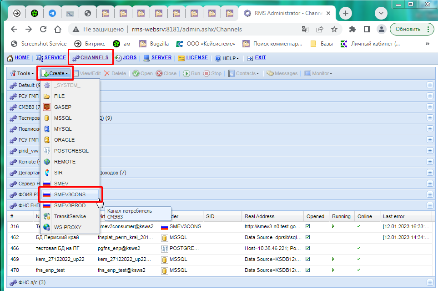438x291 pixels.
Task: Click the share page icon
Action: (320, 29)
